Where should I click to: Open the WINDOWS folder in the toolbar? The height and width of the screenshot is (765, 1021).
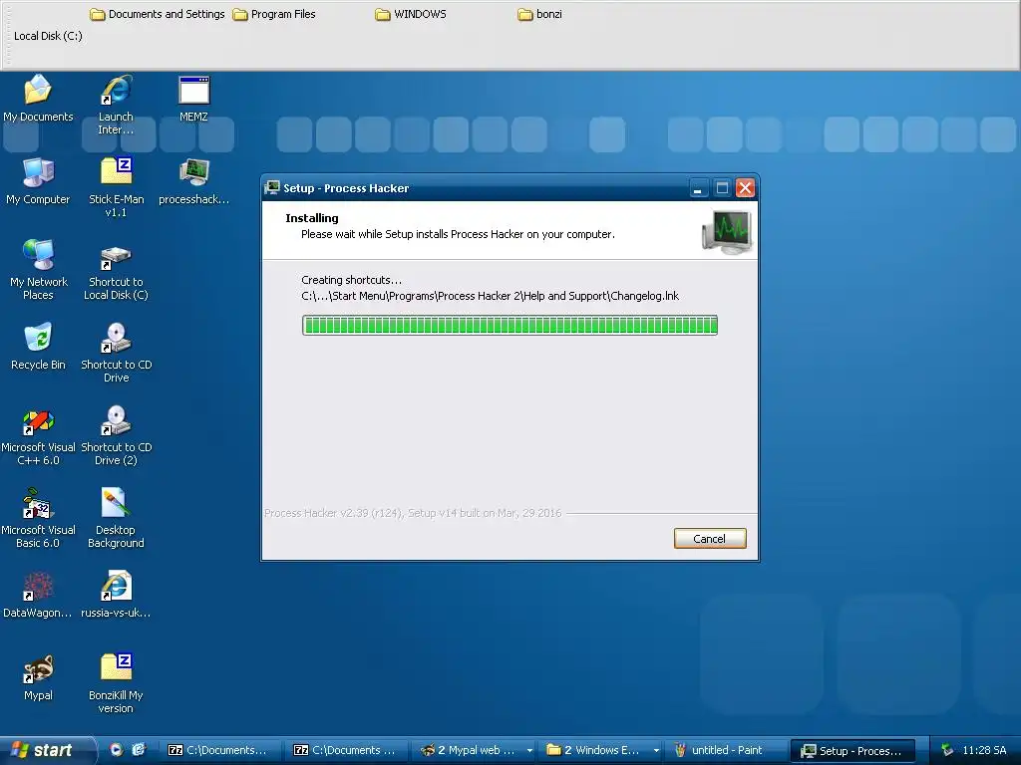coord(411,14)
